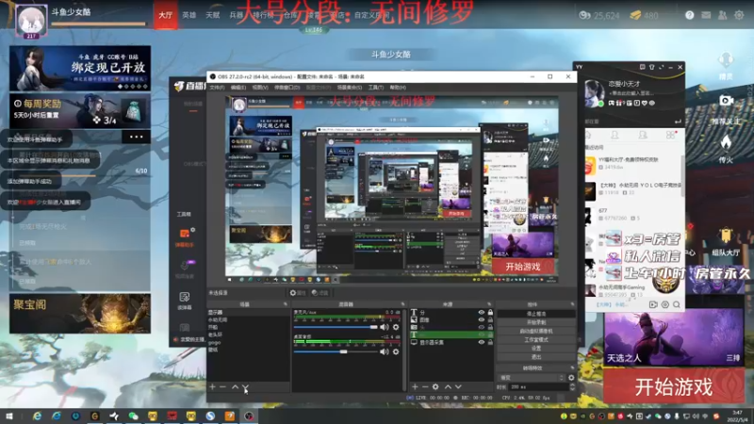This screenshot has width=754, height=424.
Task: Click 设置 button in OBS controls
Action: (536, 348)
